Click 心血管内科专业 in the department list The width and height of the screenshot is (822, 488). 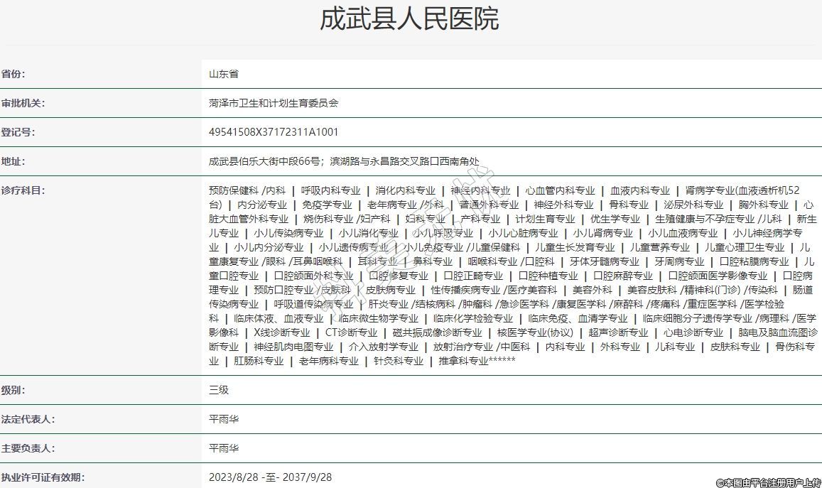pos(560,190)
